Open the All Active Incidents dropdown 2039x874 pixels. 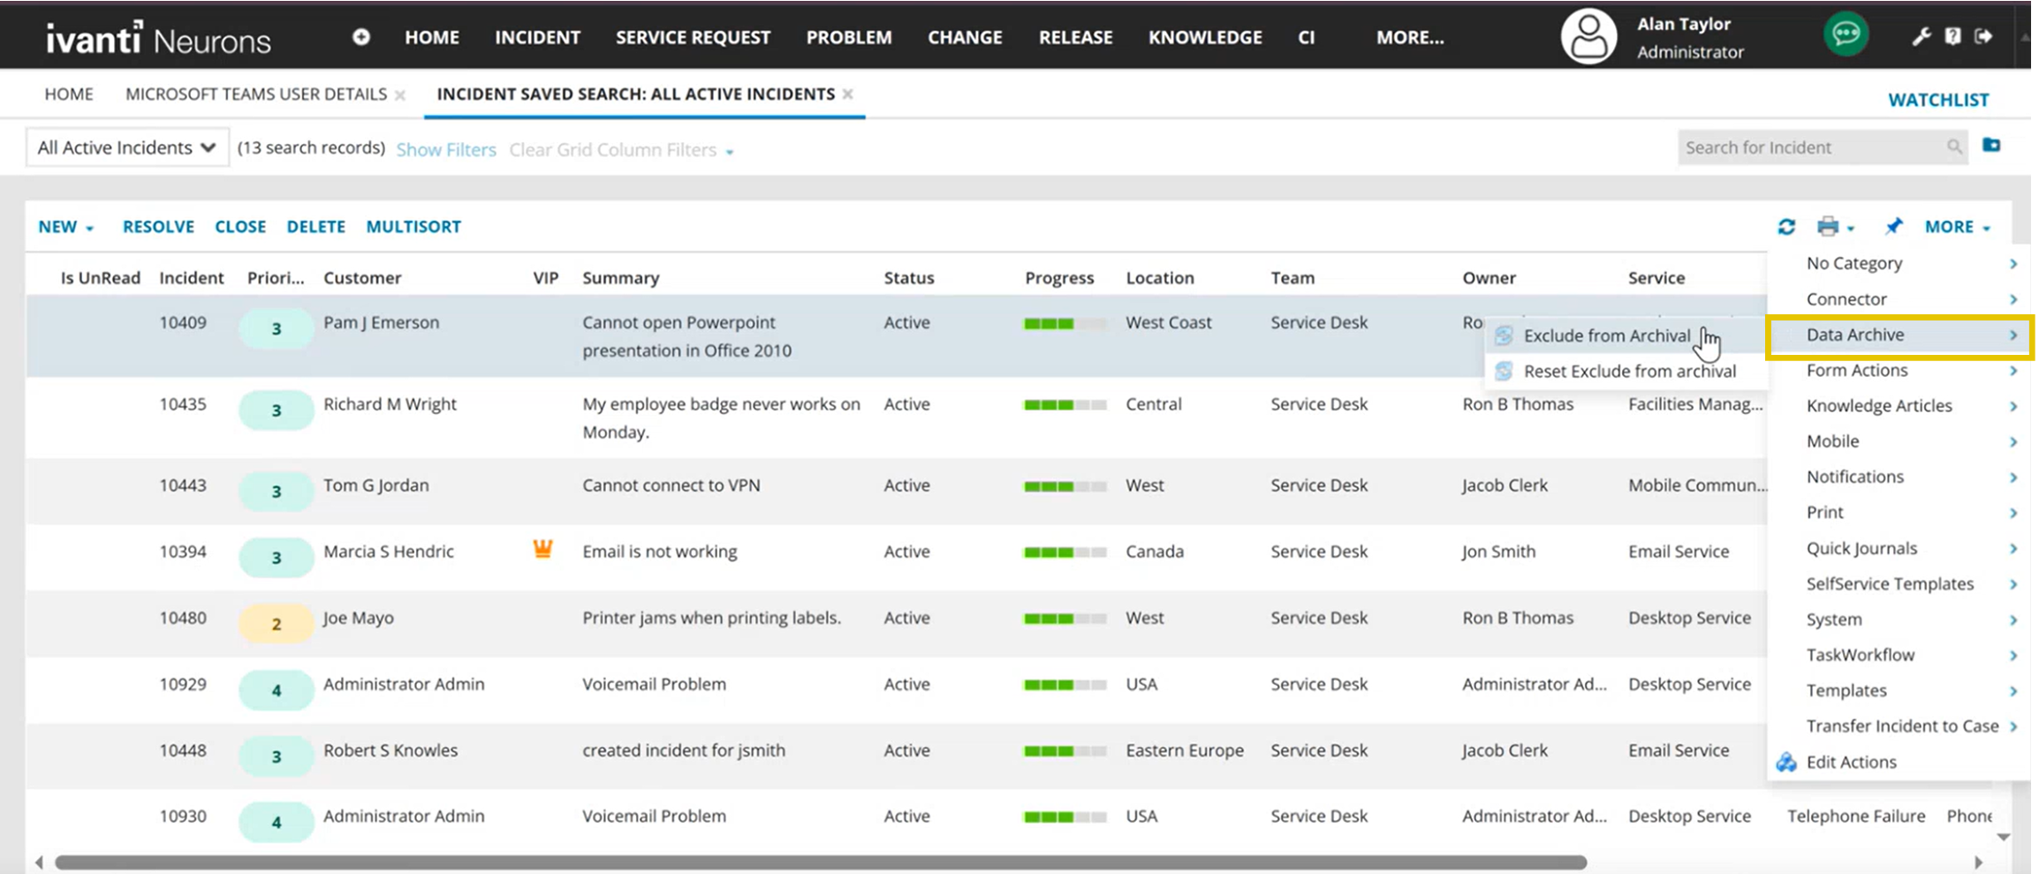tap(127, 147)
